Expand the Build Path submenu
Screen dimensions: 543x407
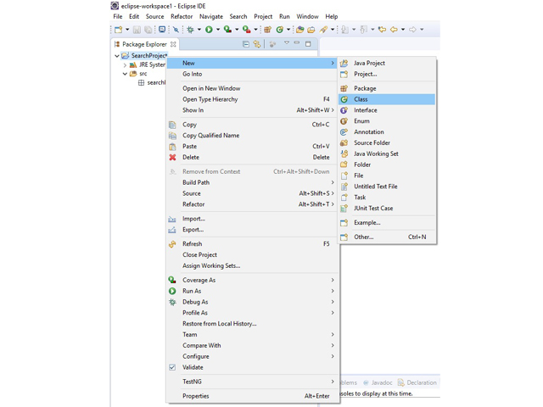(x=252, y=182)
